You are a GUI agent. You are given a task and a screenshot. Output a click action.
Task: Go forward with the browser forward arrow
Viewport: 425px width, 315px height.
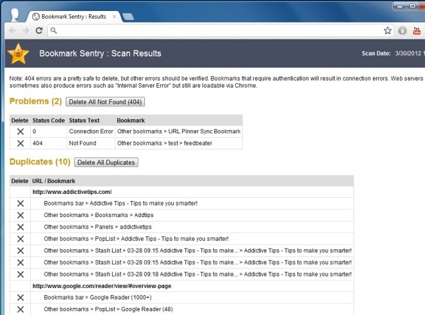26,31
